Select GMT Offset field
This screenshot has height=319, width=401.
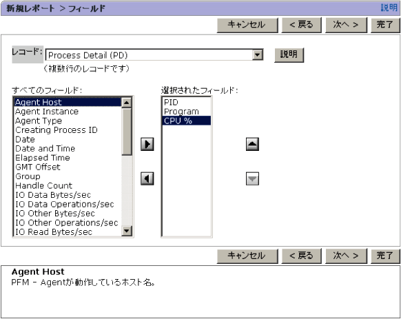pyautogui.click(x=68, y=167)
